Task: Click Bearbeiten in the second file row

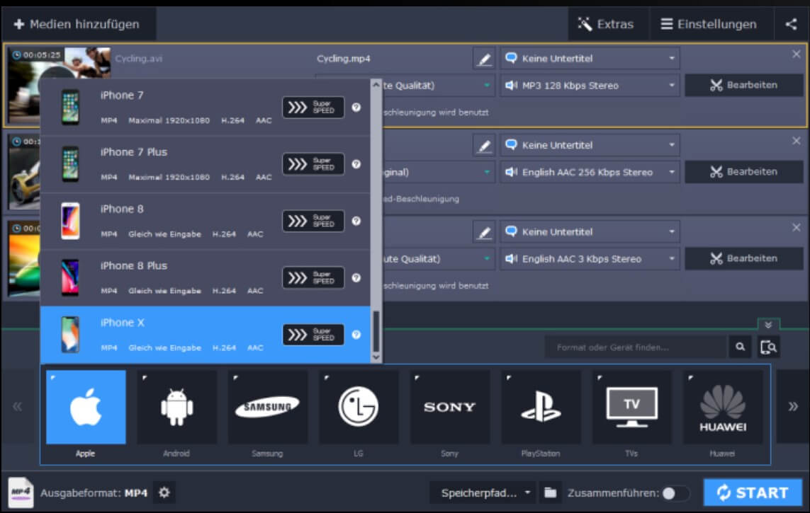Action: coord(743,172)
